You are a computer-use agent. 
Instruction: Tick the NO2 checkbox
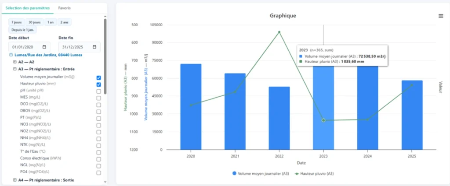[x=99, y=132]
